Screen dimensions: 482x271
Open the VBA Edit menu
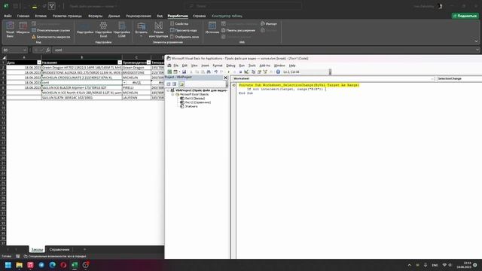tap(185, 65)
